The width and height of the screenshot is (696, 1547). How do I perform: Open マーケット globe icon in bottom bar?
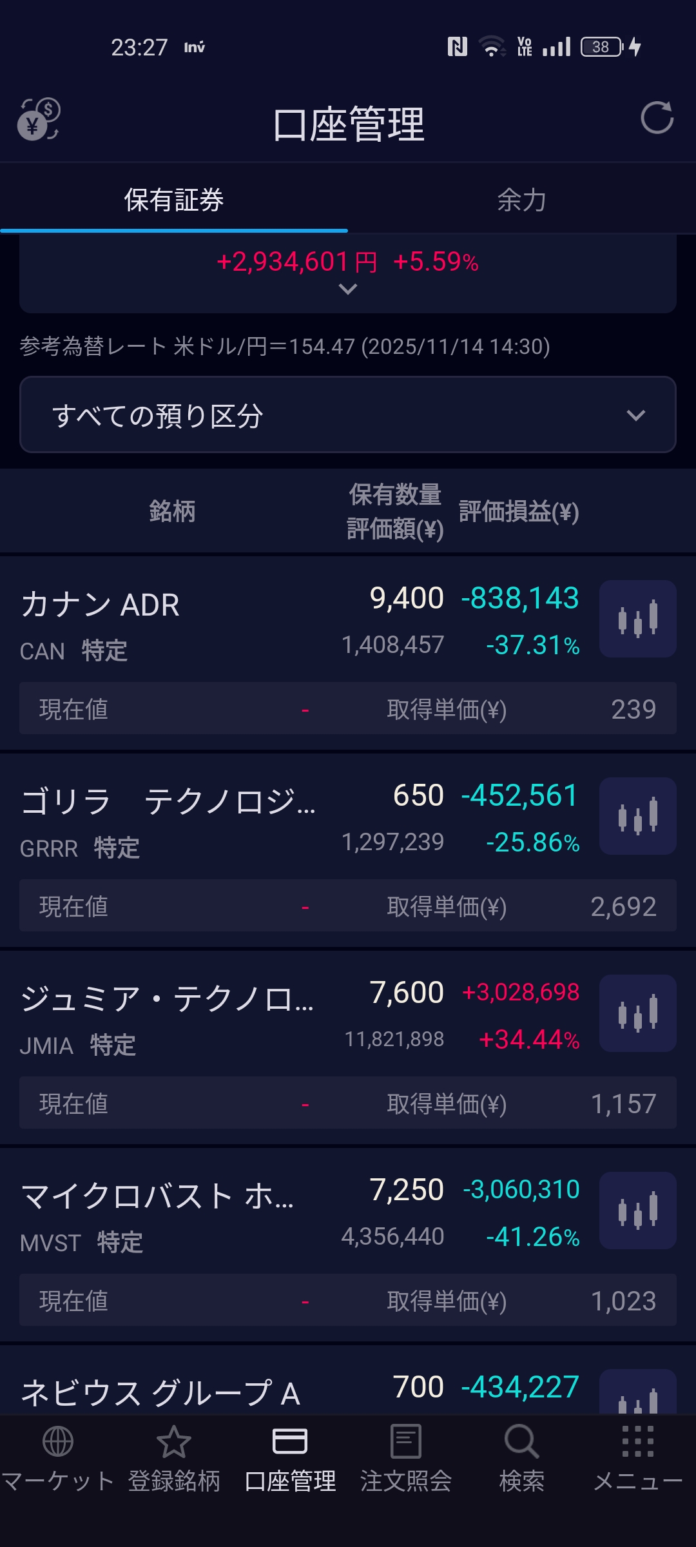tap(58, 1441)
